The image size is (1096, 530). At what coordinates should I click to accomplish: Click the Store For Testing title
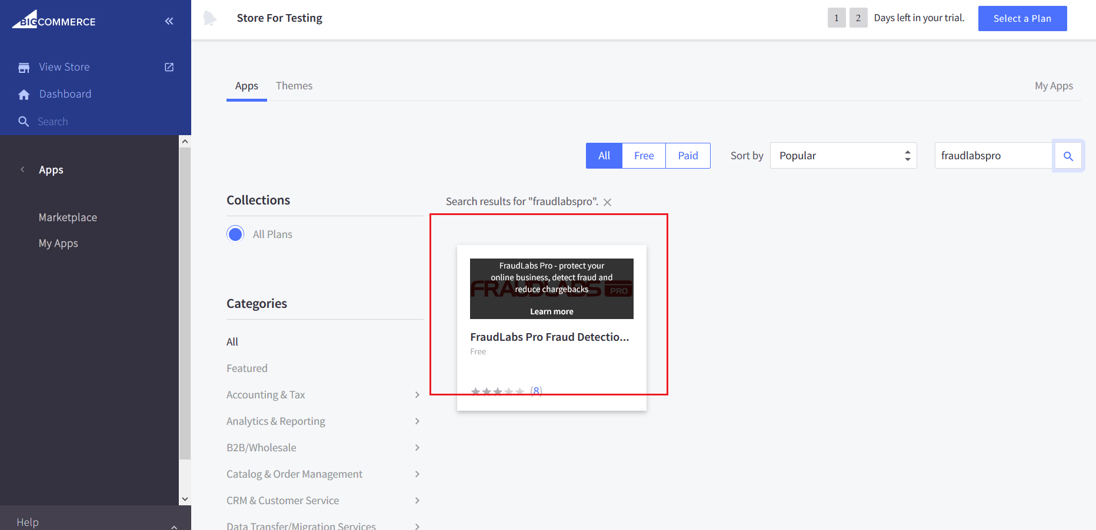point(279,18)
